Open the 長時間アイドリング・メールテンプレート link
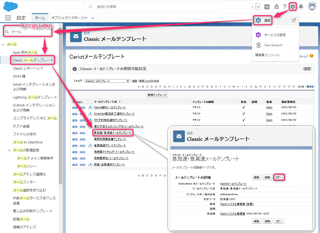Image resolution: width=320 pixels, height=233 pixels. click(114, 152)
